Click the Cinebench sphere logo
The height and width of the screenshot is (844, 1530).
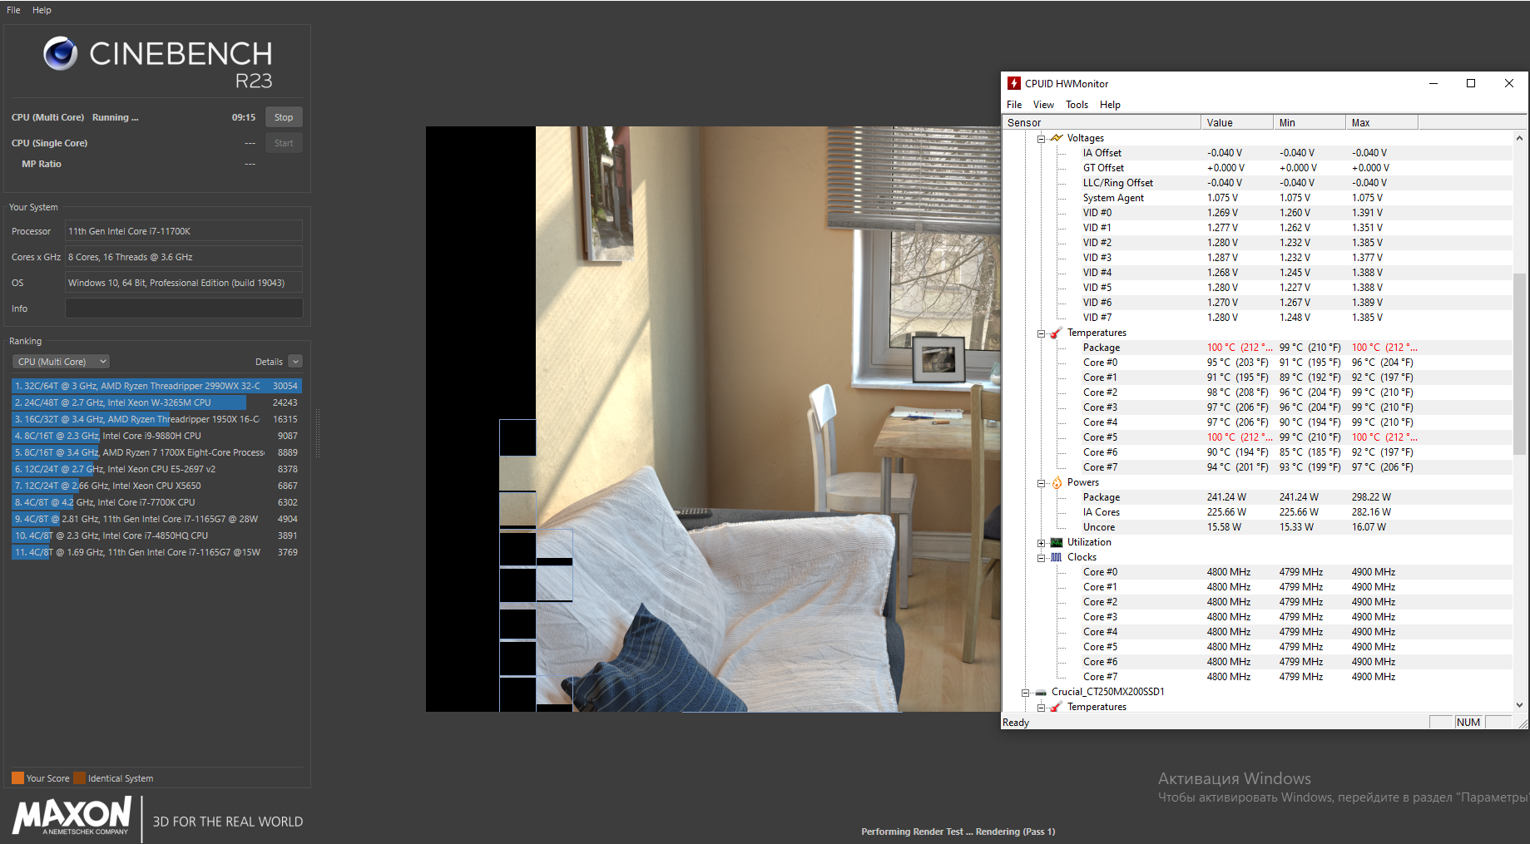61,53
